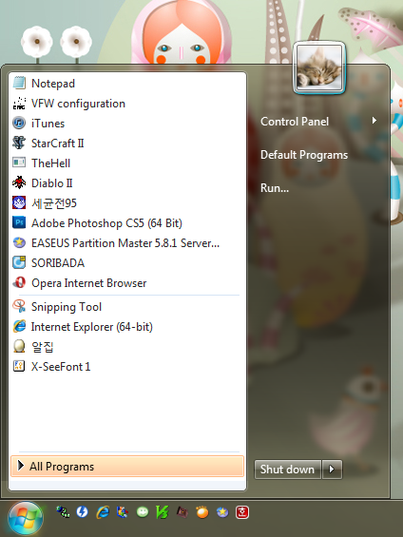Open iTunes from the program list
403x537 pixels.
126,124
